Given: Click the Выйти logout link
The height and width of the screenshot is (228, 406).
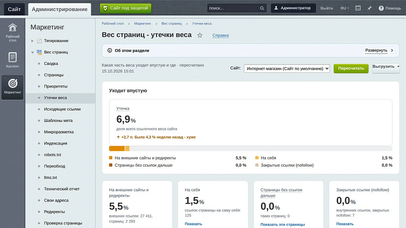Looking at the screenshot, I should [x=327, y=8].
